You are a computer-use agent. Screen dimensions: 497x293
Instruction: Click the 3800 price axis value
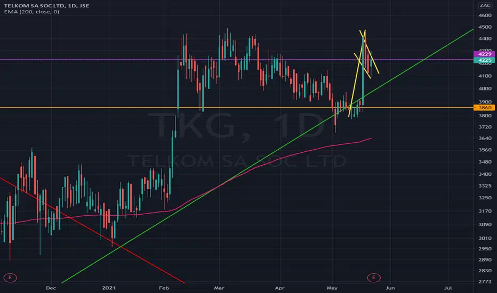[x=485, y=116]
